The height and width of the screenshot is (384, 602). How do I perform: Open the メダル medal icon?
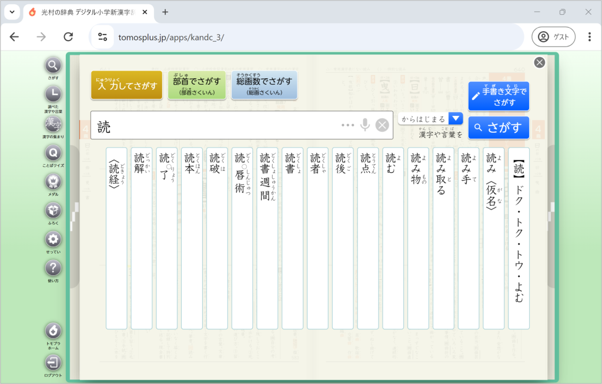coord(53,182)
